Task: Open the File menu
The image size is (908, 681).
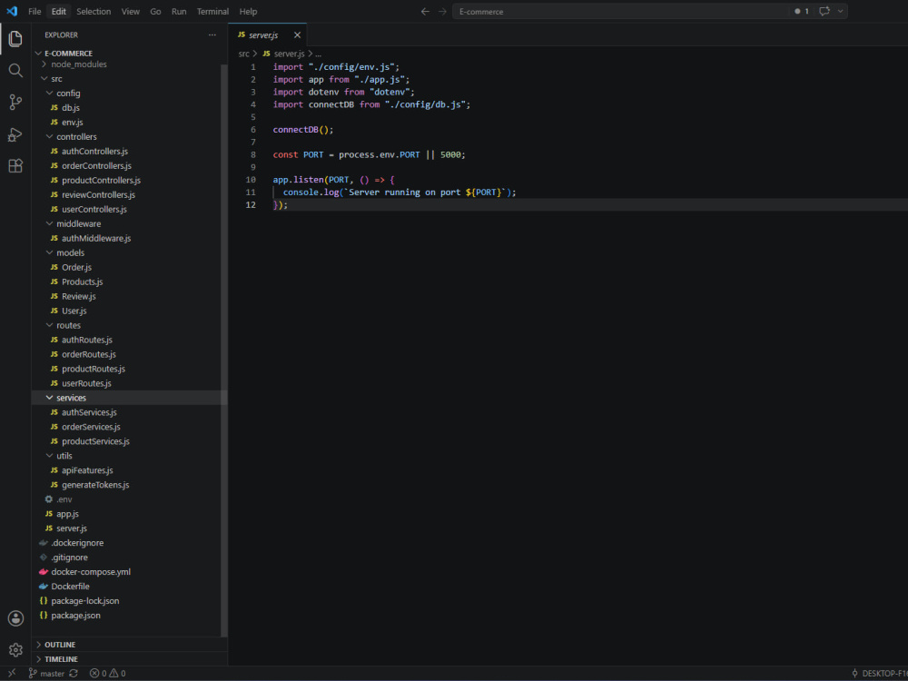Action: click(35, 11)
